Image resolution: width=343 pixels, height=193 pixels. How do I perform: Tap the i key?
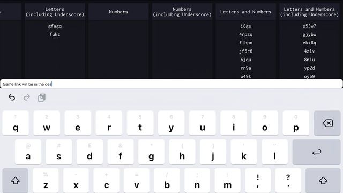(234, 123)
